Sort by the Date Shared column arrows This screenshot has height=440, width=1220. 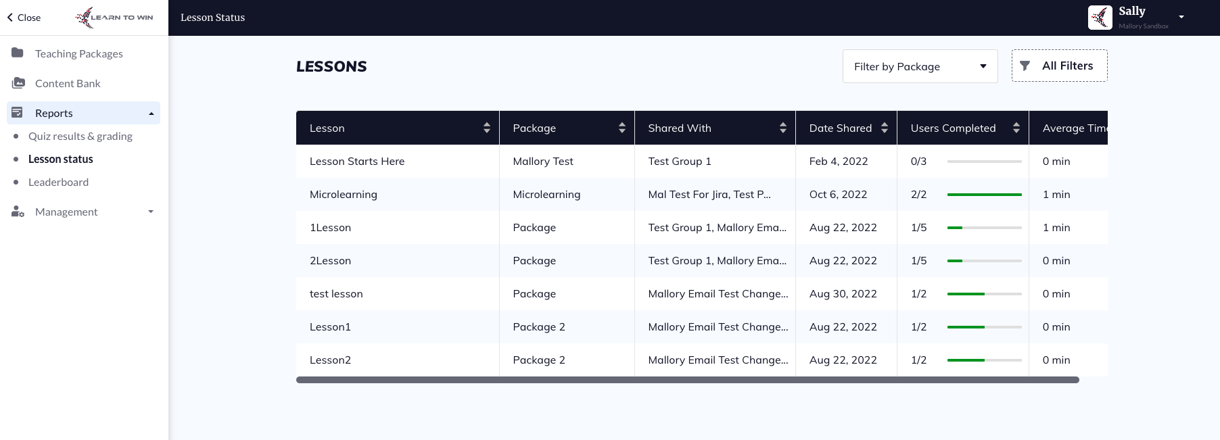tap(885, 128)
